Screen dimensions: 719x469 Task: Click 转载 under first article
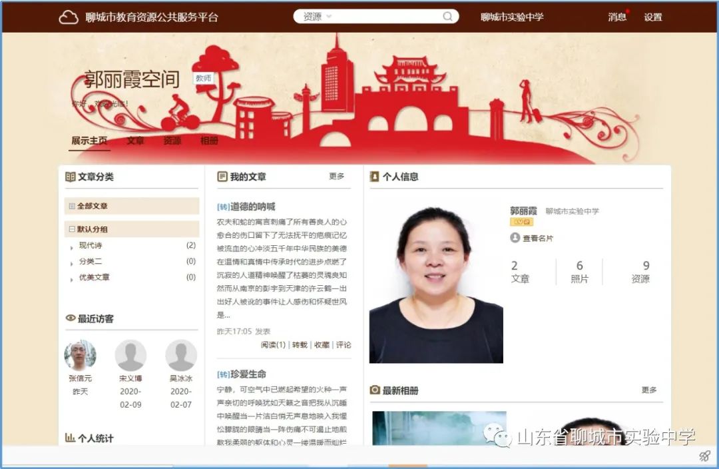[300, 344]
